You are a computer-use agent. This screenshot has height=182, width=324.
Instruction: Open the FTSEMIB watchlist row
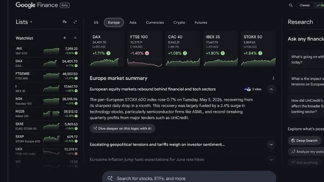(46, 76)
